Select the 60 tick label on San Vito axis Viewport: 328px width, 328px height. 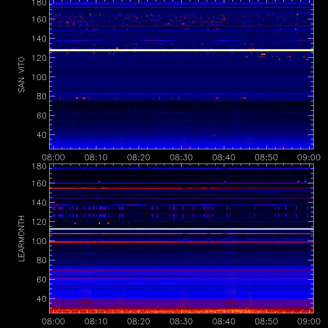tap(41, 116)
